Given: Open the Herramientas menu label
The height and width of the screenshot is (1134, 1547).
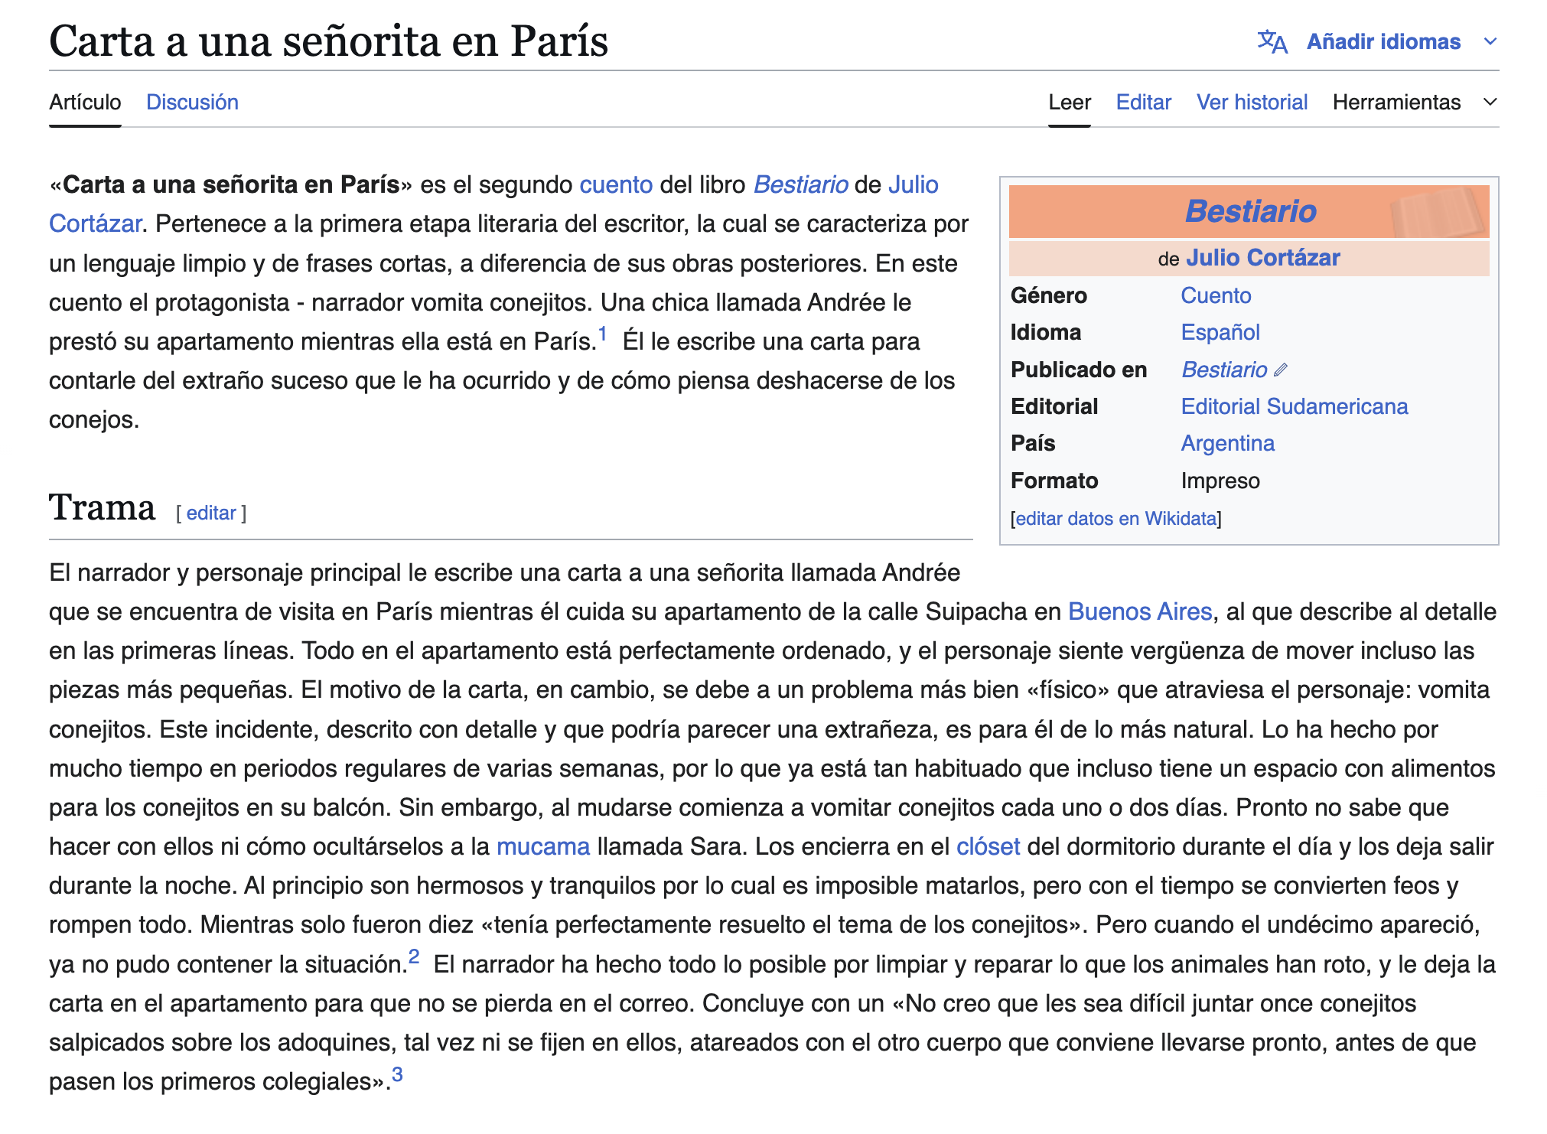Looking at the screenshot, I should point(1396,102).
